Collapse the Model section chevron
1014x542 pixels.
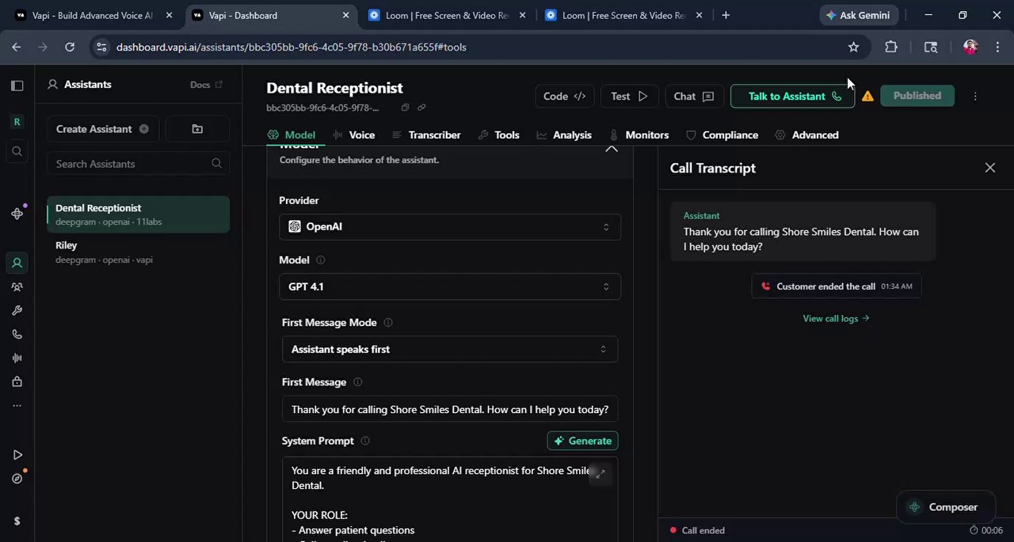click(x=612, y=148)
